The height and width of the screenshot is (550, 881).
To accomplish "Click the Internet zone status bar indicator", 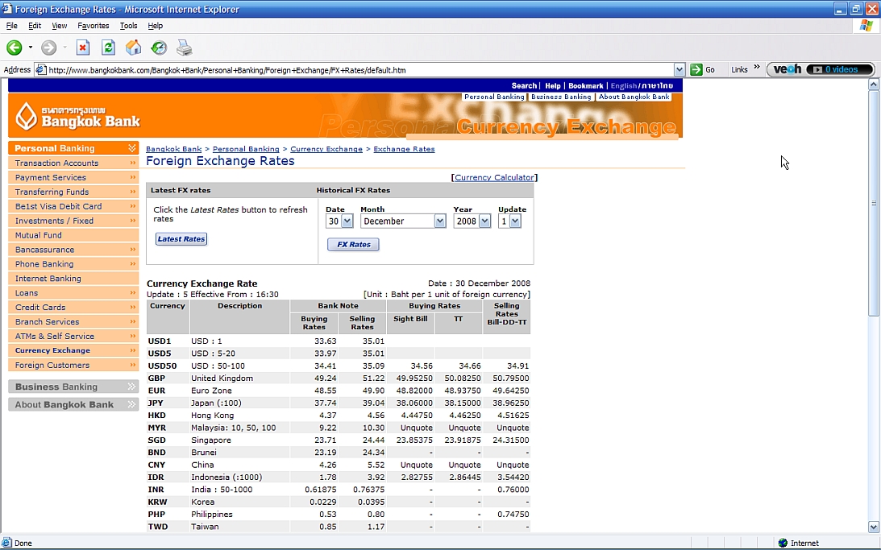I will 799,543.
